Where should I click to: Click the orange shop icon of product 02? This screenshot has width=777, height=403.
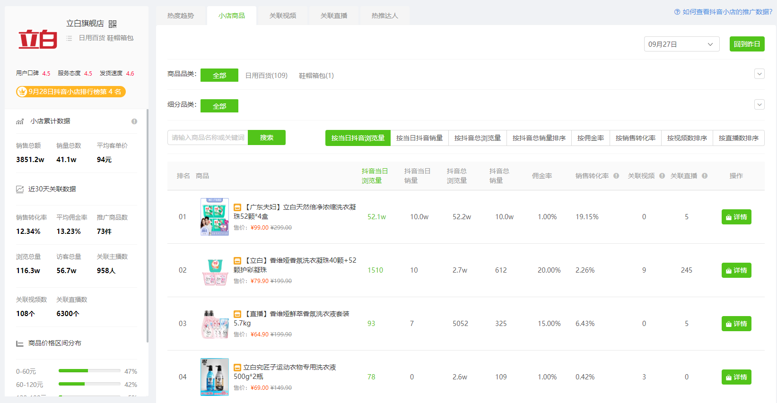[237, 261]
